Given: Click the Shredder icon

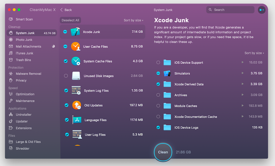Looking at the screenshot, I should [11, 148].
